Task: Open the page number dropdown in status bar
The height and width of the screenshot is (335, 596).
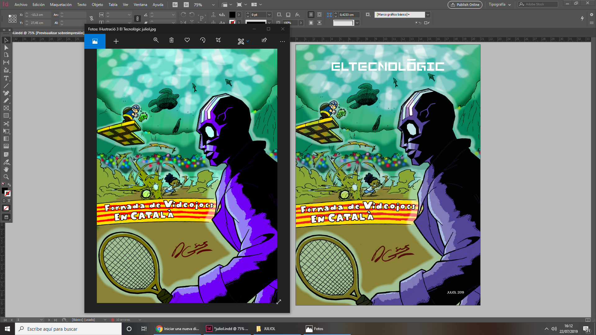Action: (x=41, y=320)
